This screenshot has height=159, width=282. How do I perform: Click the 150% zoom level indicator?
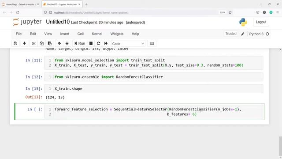[x=223, y=12]
